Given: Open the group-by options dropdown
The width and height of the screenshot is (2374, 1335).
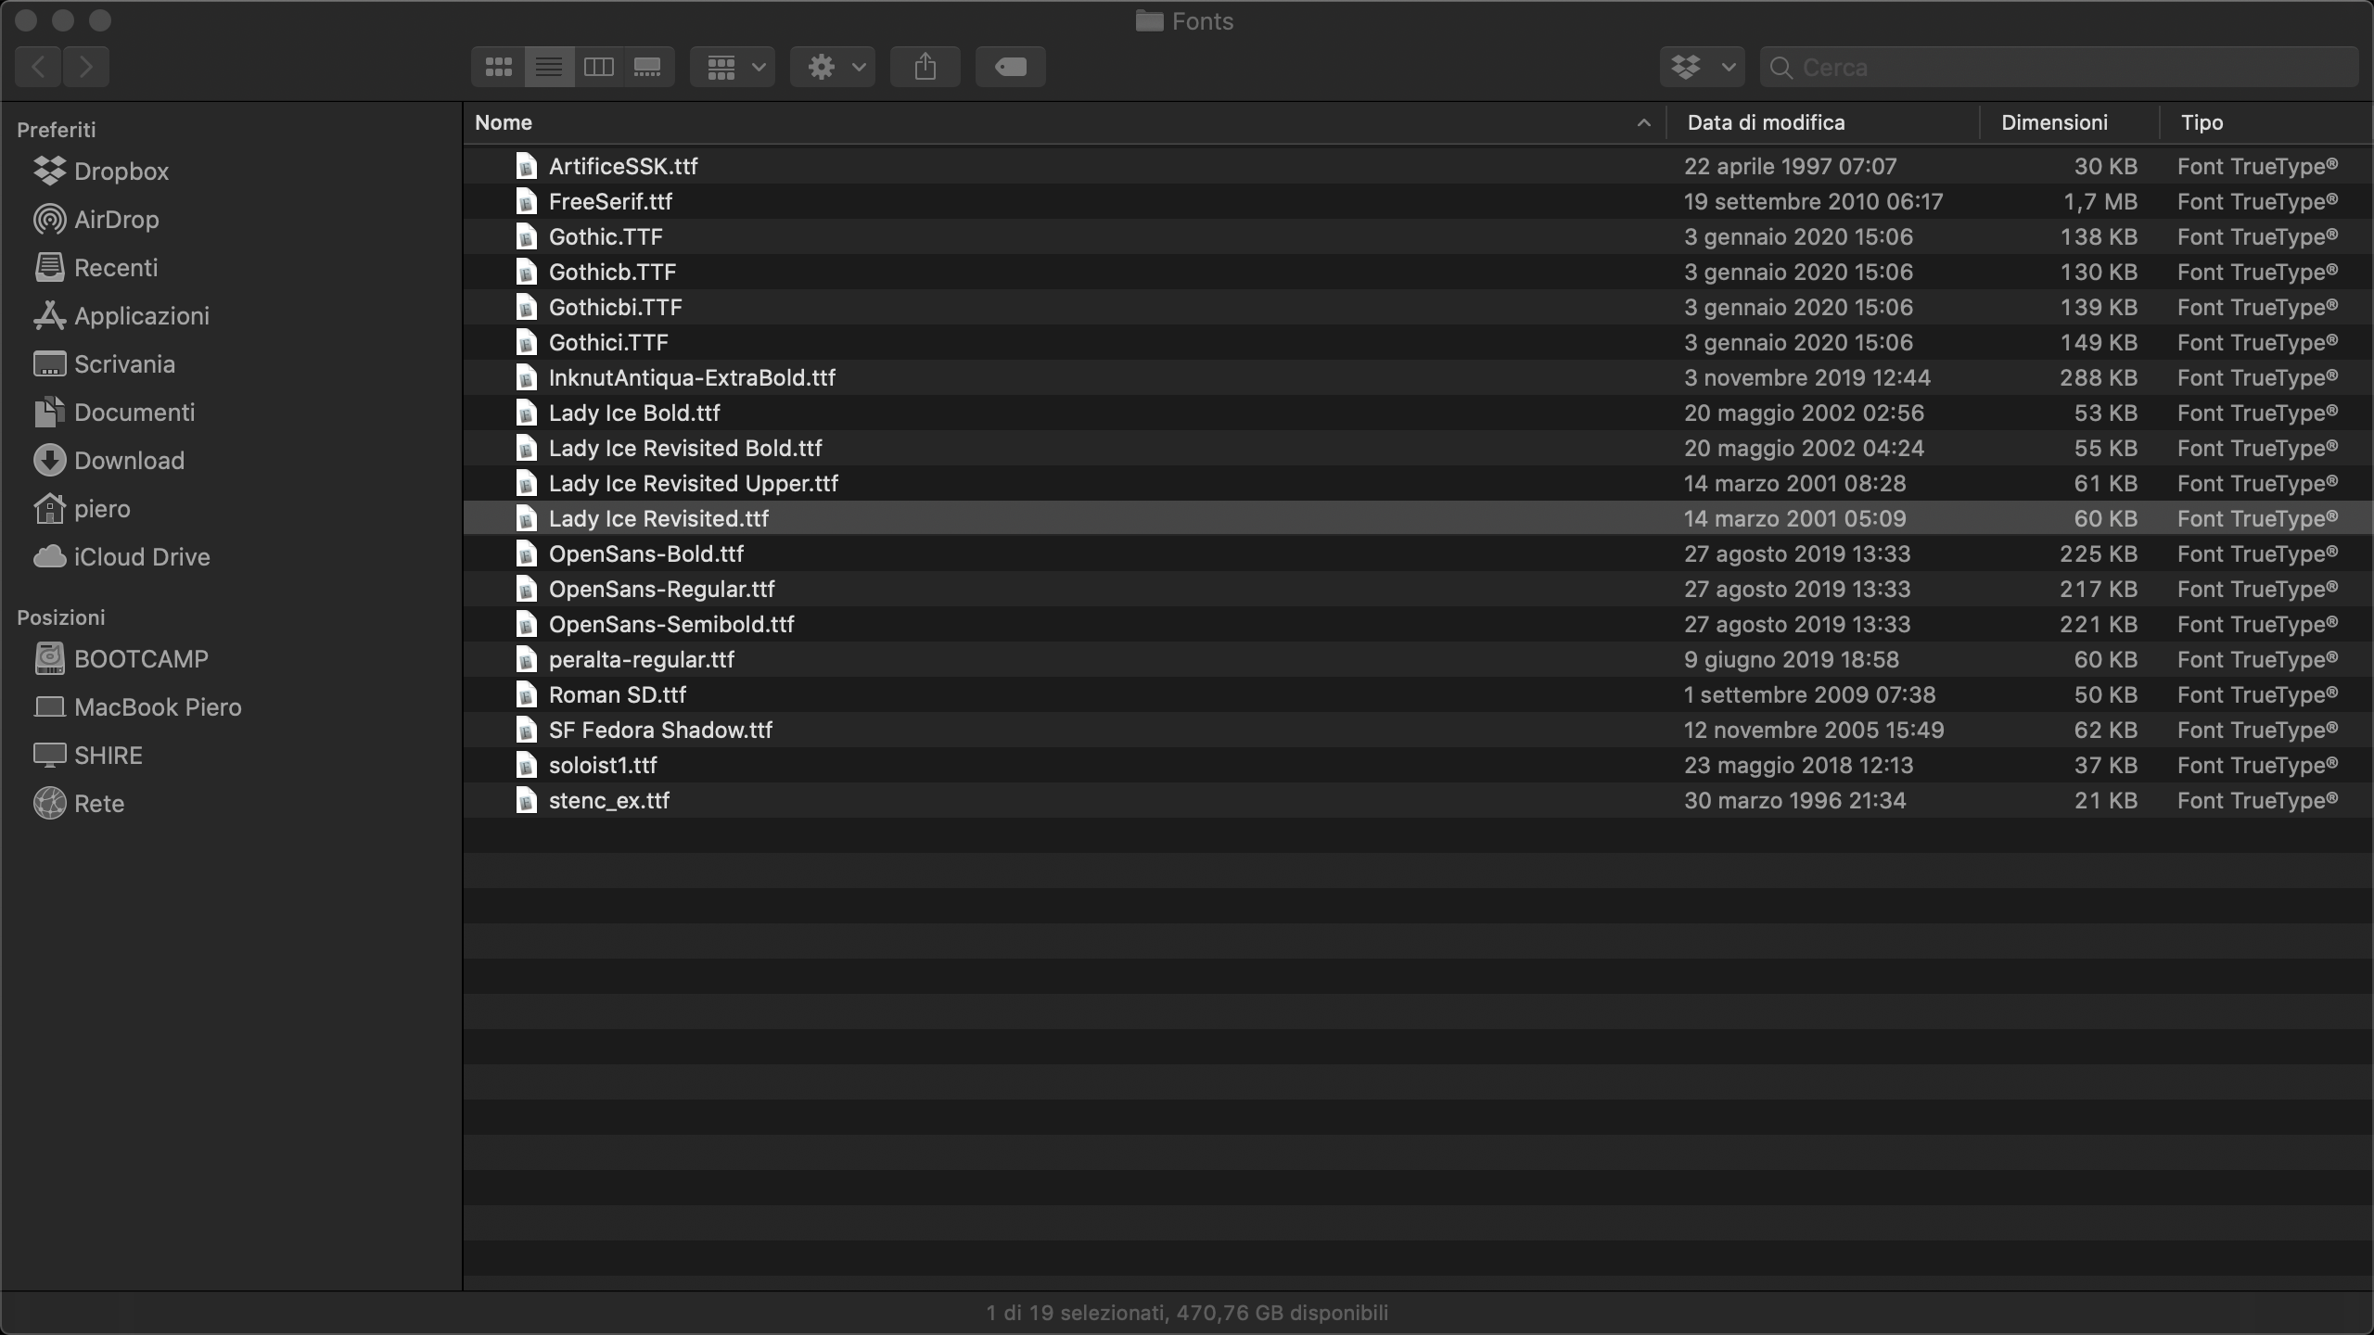Looking at the screenshot, I should 734,67.
